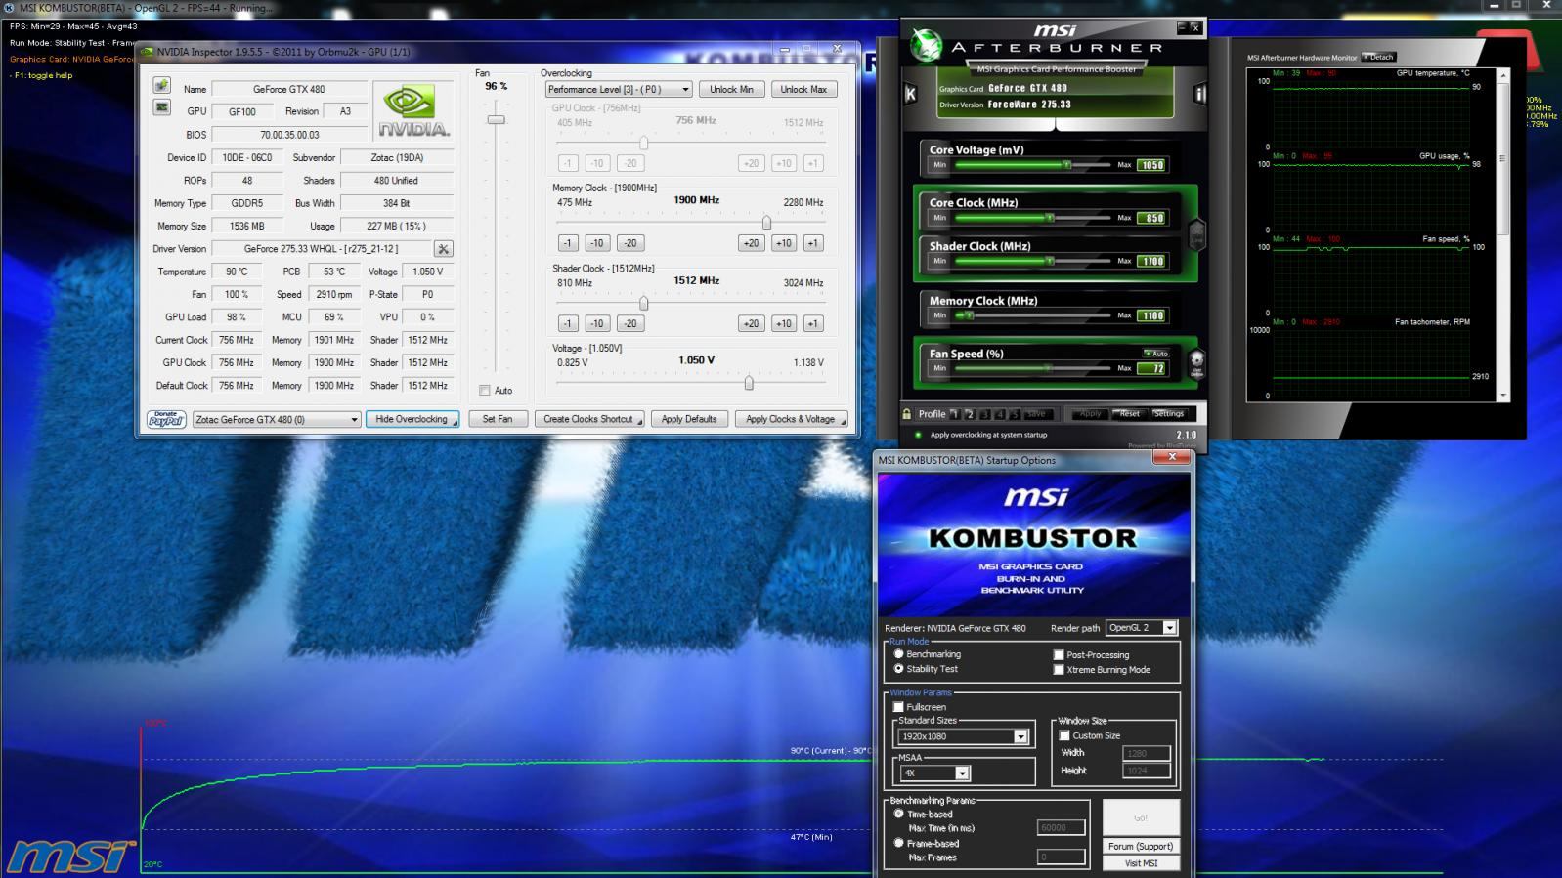Image resolution: width=1562 pixels, height=878 pixels.
Task: Click shader clock minus 10 button
Action: point(597,323)
